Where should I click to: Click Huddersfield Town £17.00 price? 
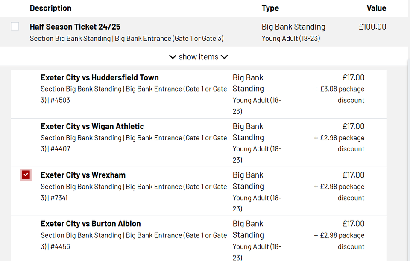353,77
